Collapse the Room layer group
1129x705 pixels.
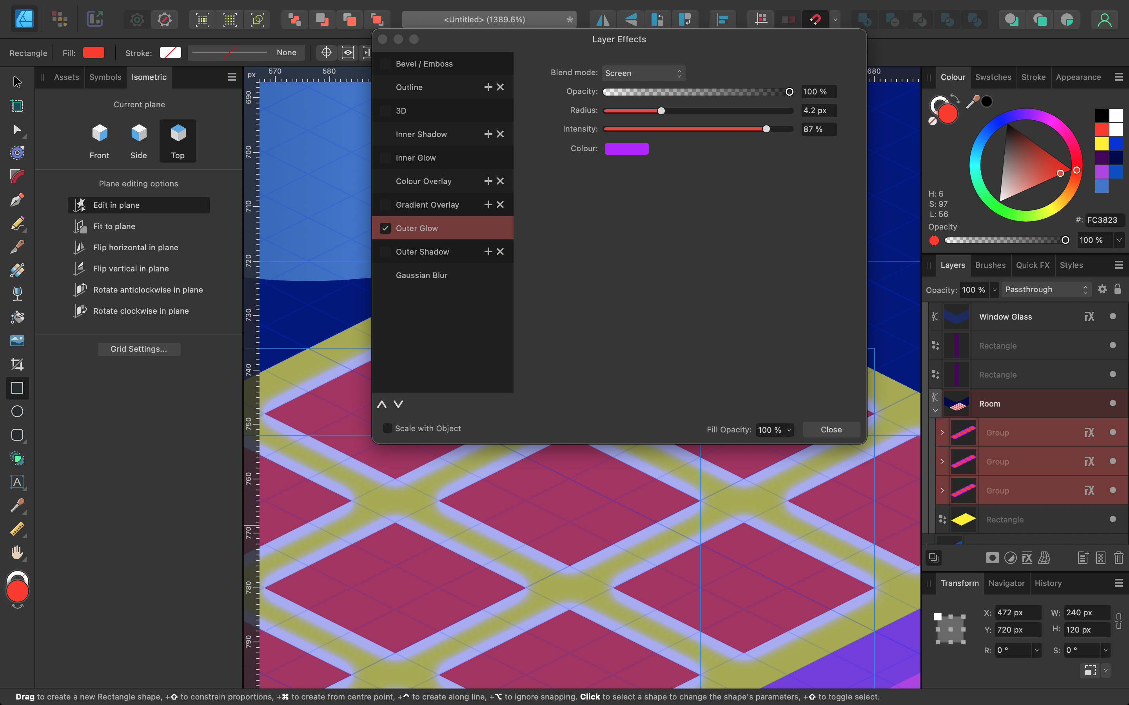click(x=935, y=411)
